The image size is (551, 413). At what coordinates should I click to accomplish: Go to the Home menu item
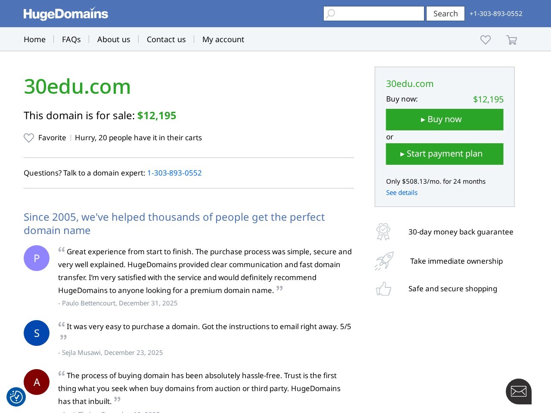(x=34, y=40)
